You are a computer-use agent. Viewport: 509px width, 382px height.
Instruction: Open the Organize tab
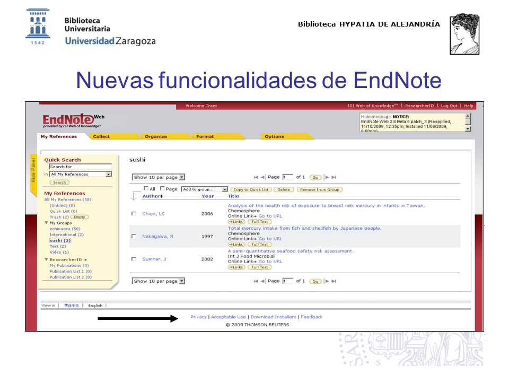[156, 137]
